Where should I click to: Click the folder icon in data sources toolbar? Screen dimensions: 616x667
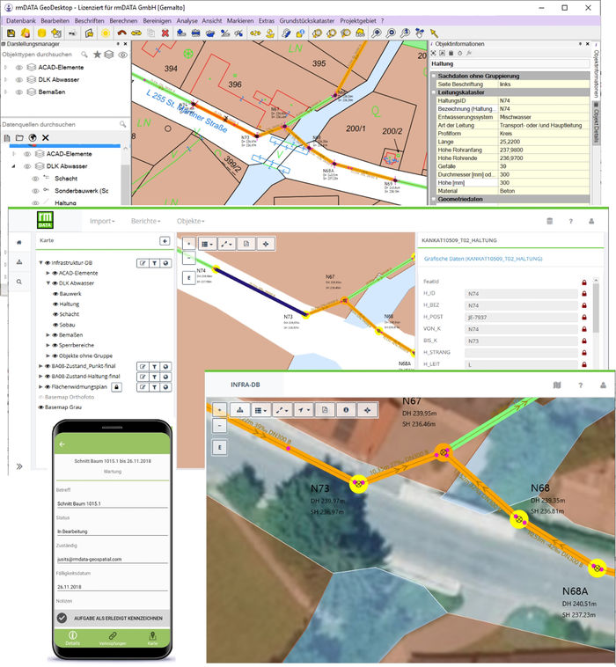coord(19,137)
